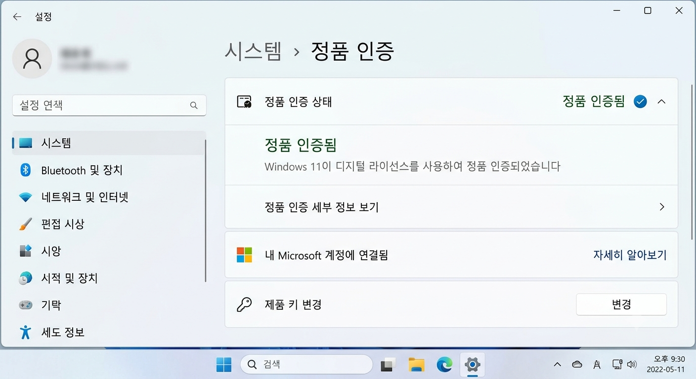Screen dimensions: 696x379
Task: Click the magnifier icon in settings search
Action: [x=194, y=105]
